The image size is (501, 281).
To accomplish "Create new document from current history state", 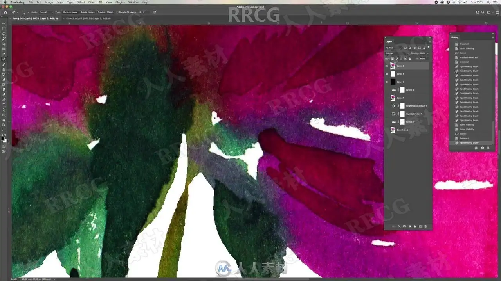I will tap(476, 148).
